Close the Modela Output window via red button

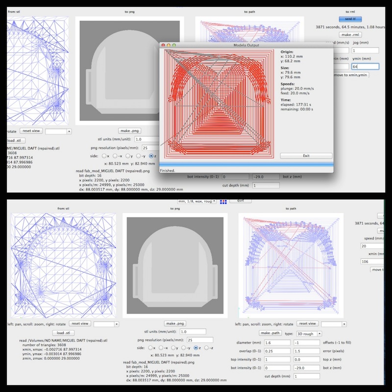click(163, 45)
